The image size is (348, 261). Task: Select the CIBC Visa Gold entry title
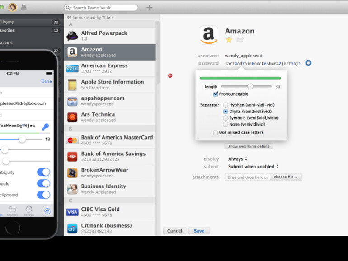tap(100, 210)
